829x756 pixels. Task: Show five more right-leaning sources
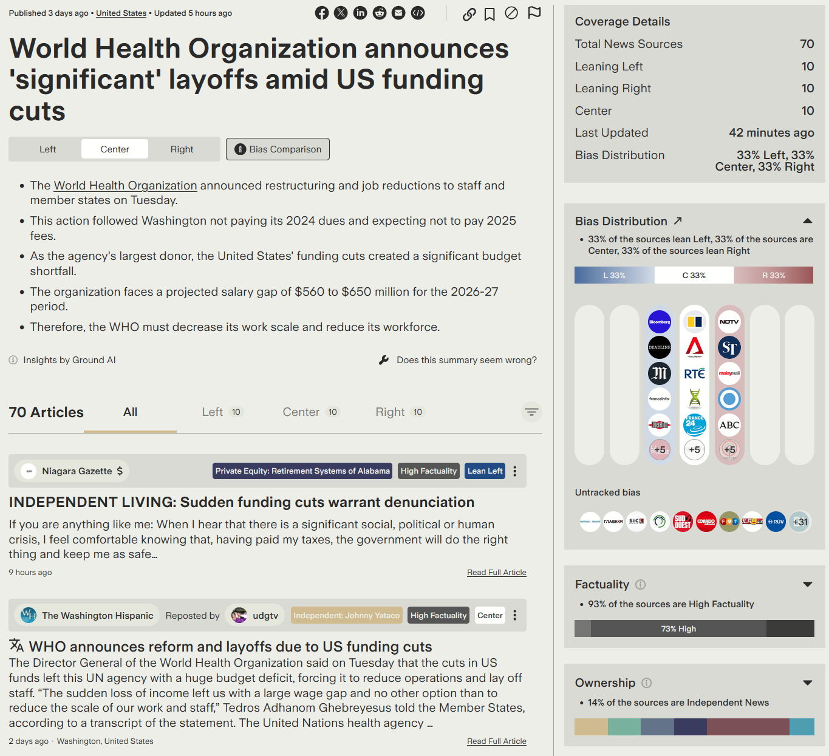coord(729,450)
